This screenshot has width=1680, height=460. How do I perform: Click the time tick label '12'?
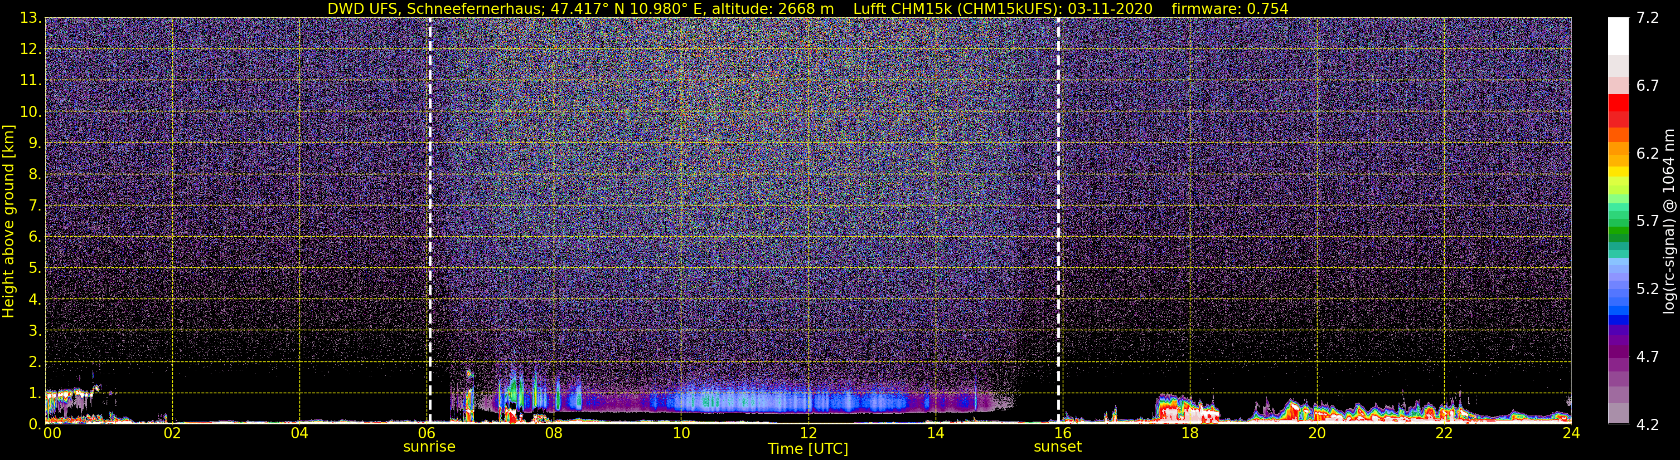[808, 433]
